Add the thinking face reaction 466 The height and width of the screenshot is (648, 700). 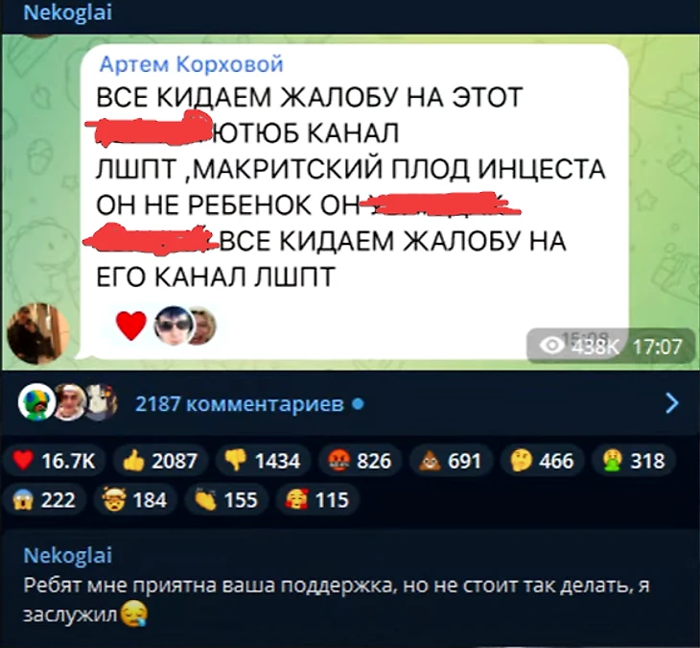542,461
